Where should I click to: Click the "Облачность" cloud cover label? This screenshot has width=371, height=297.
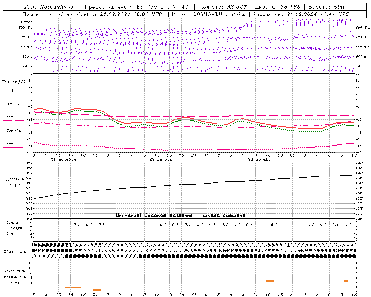[15, 252]
